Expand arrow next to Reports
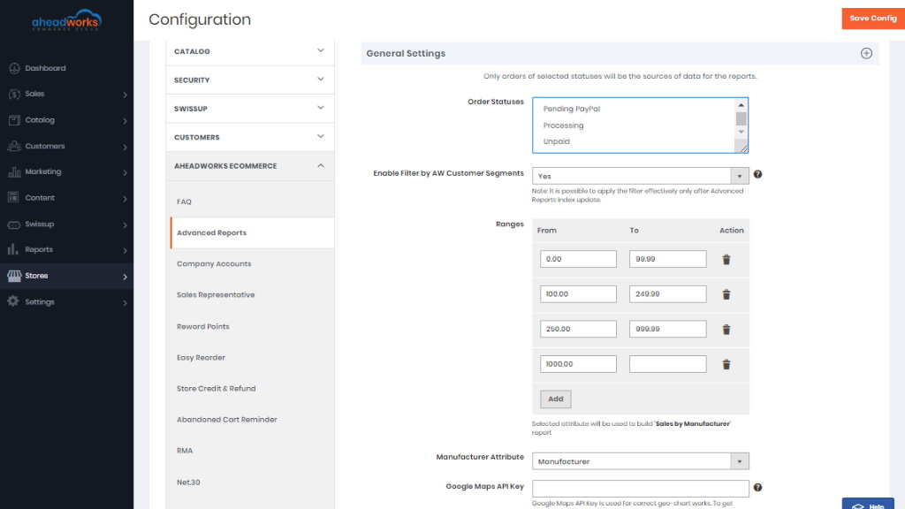Image resolution: width=905 pixels, height=509 pixels. [x=125, y=250]
